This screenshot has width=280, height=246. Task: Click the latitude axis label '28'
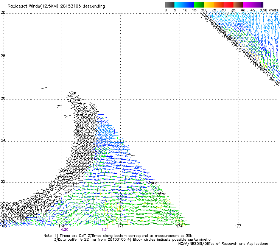(x=3, y=56)
